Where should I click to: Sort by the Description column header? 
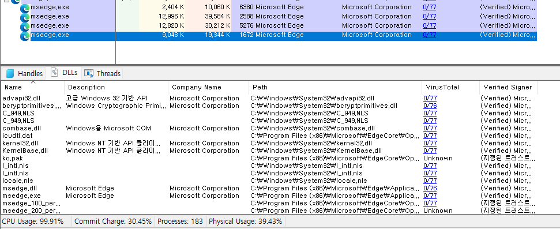[x=116, y=87]
